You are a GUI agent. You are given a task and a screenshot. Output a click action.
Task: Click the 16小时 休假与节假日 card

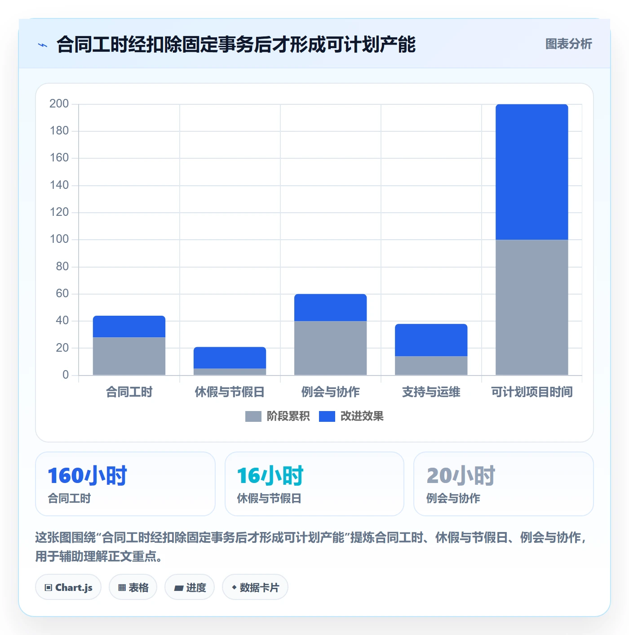(314, 484)
